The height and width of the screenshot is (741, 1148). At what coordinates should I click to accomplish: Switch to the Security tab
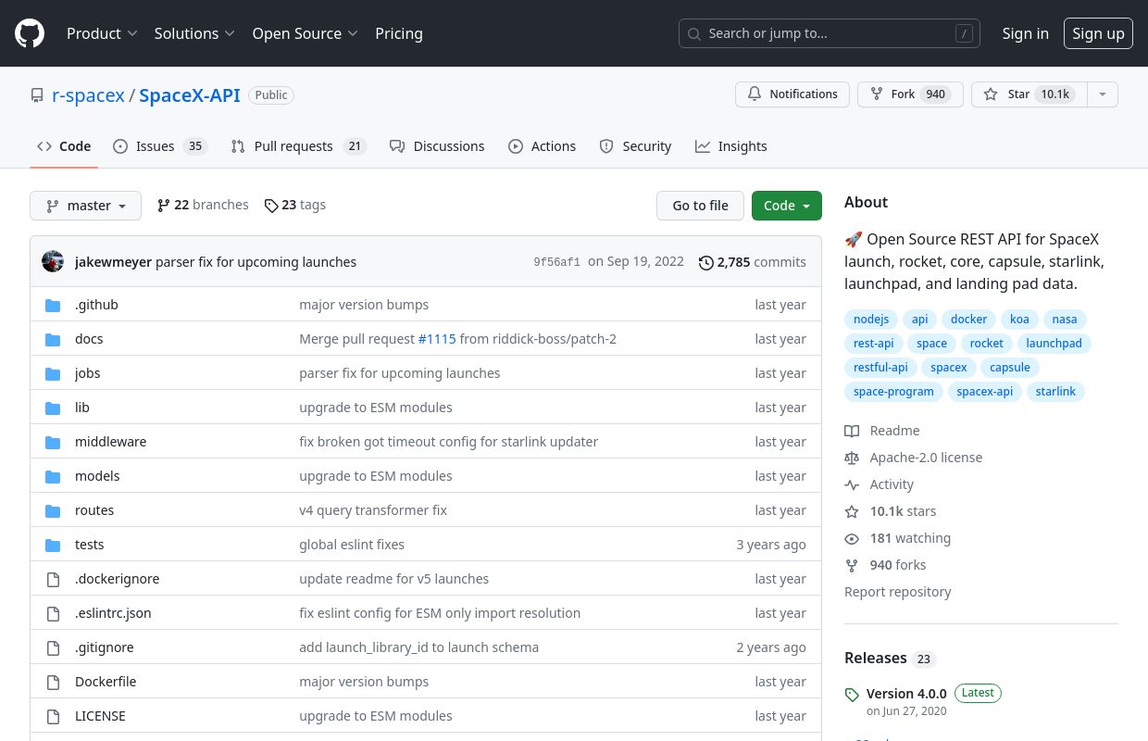click(x=635, y=146)
